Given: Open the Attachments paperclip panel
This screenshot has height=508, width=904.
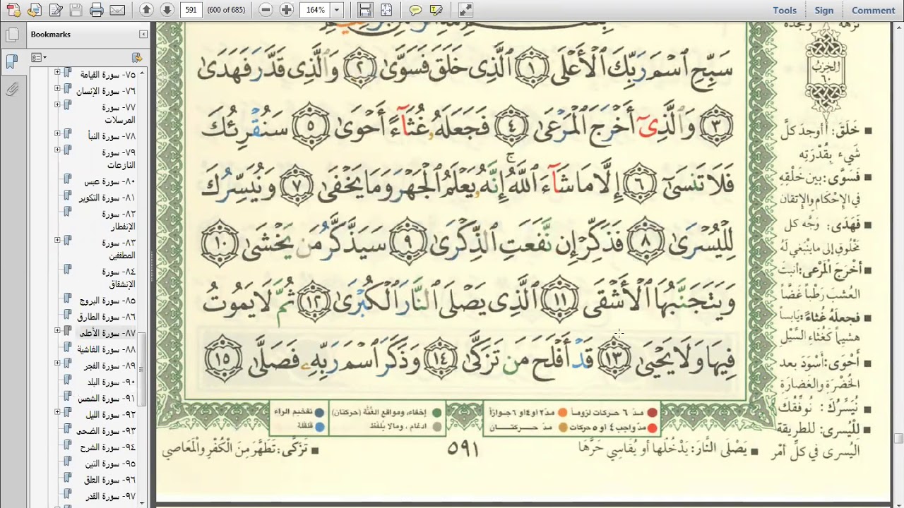Looking at the screenshot, I should click(x=11, y=90).
